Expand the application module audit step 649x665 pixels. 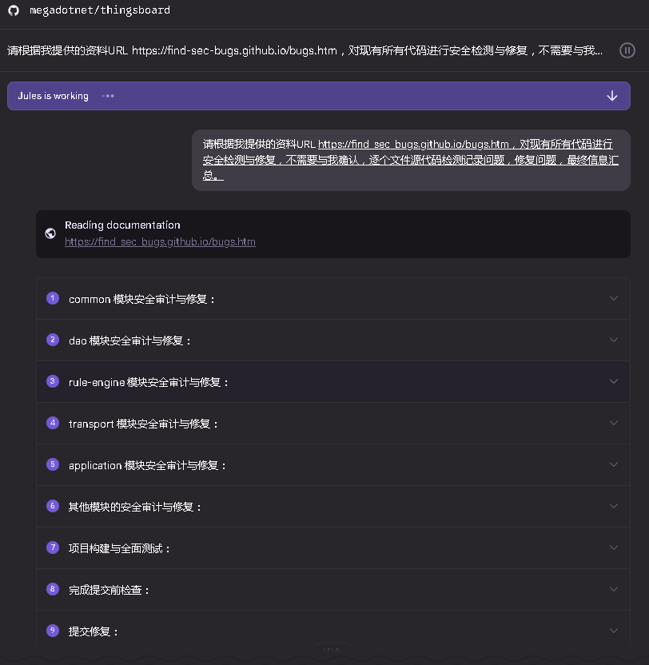(x=613, y=464)
